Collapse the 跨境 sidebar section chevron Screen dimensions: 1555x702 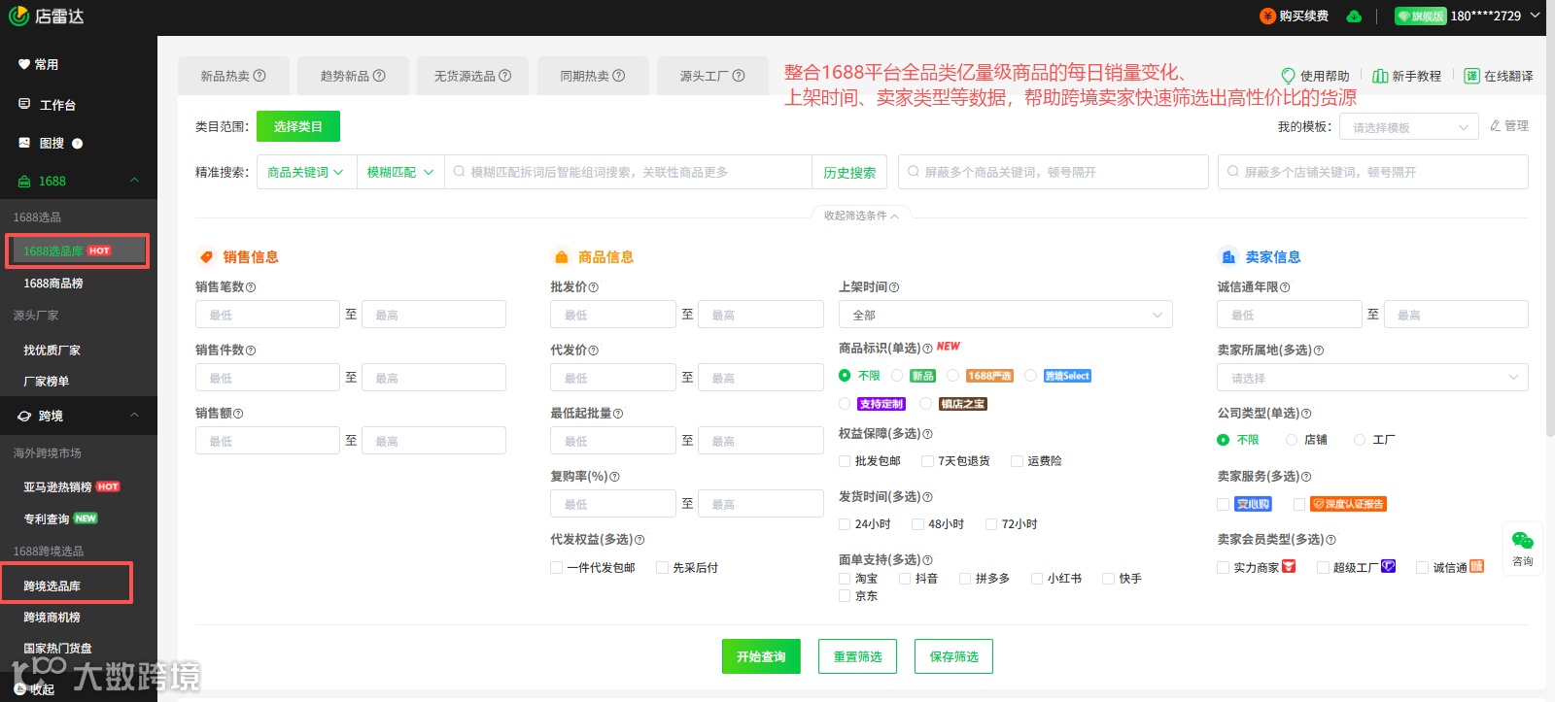(x=134, y=416)
